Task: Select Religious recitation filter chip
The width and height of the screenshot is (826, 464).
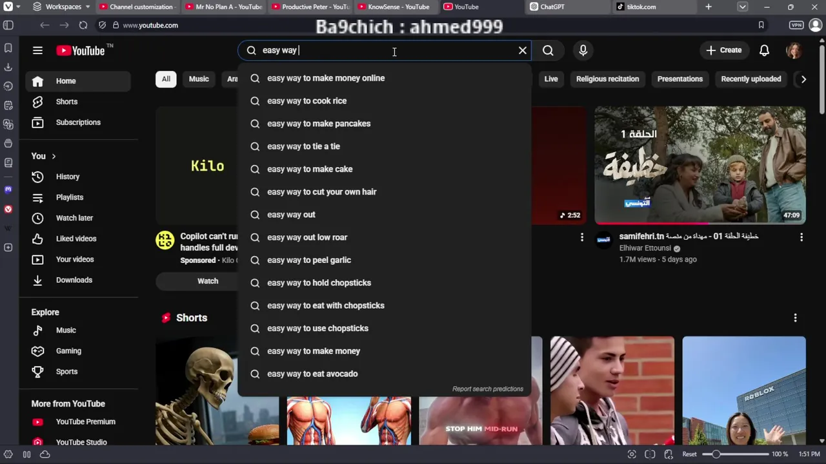Action: pos(607,79)
